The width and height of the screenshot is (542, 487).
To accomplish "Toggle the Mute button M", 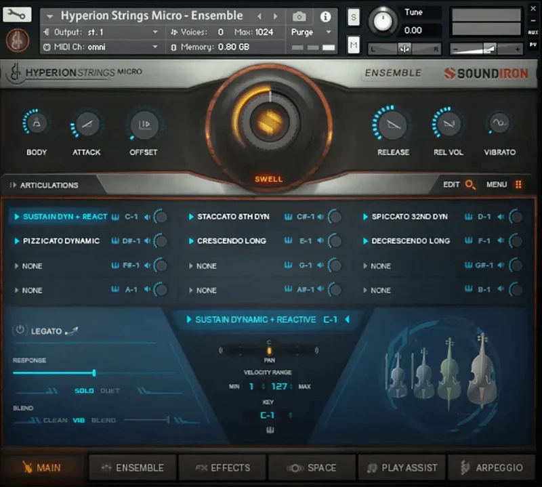I will click(x=353, y=45).
